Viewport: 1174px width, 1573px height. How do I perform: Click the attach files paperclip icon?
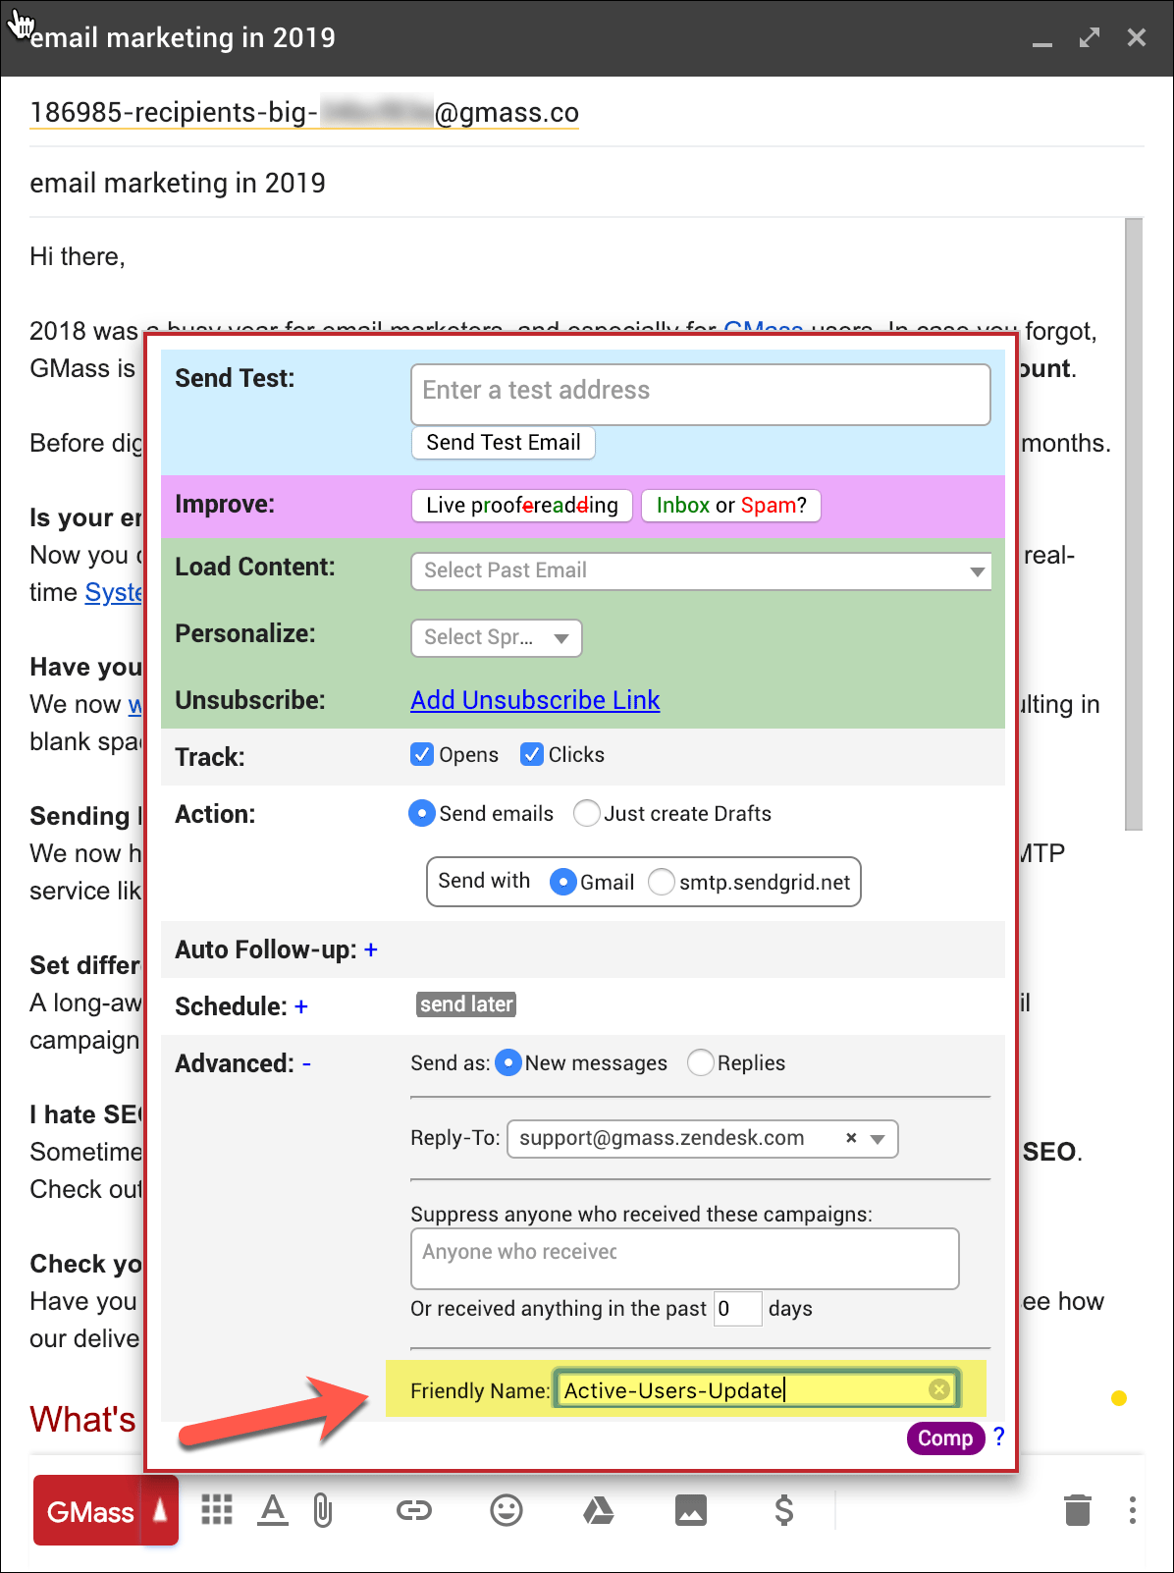point(323,1510)
